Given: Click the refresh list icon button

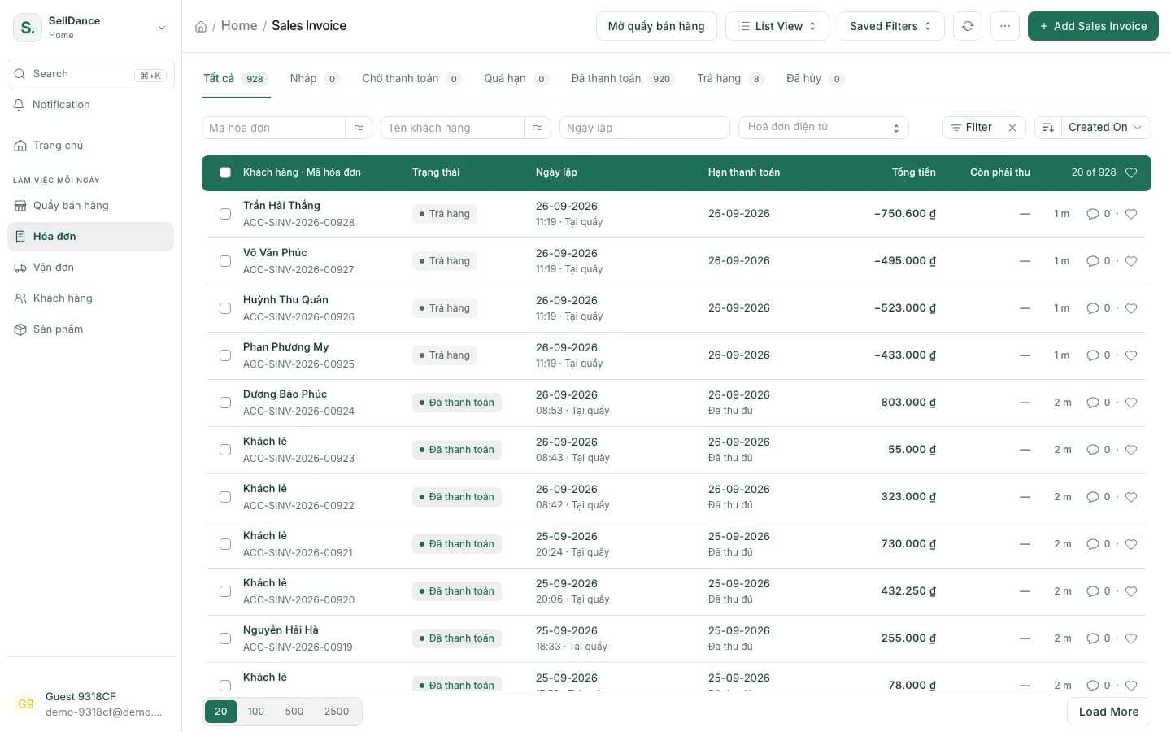Looking at the screenshot, I should 968,26.
